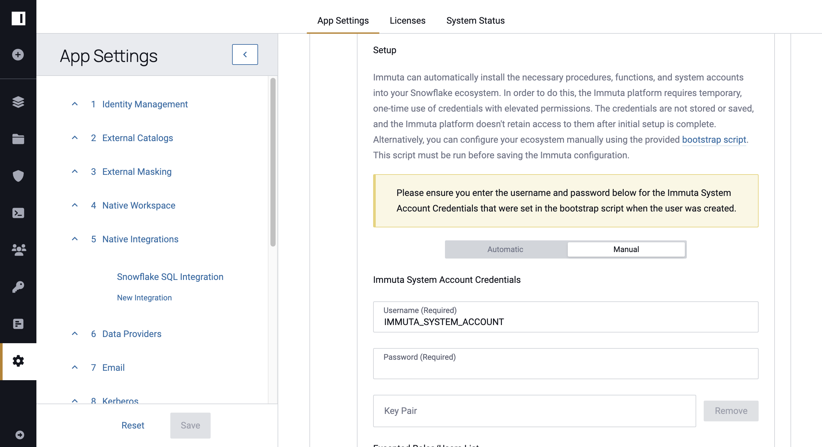Select the settings gear icon in sidebar

point(18,361)
